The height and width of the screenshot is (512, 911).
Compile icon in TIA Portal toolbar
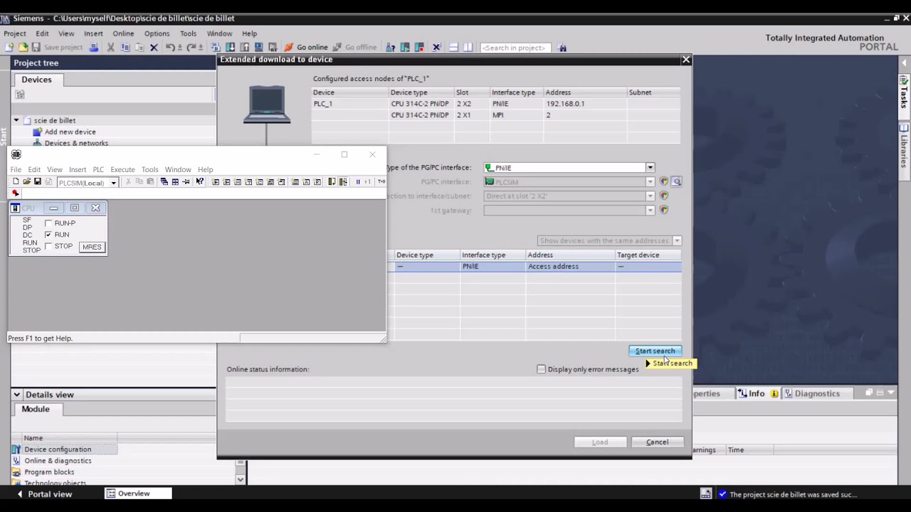(216, 48)
